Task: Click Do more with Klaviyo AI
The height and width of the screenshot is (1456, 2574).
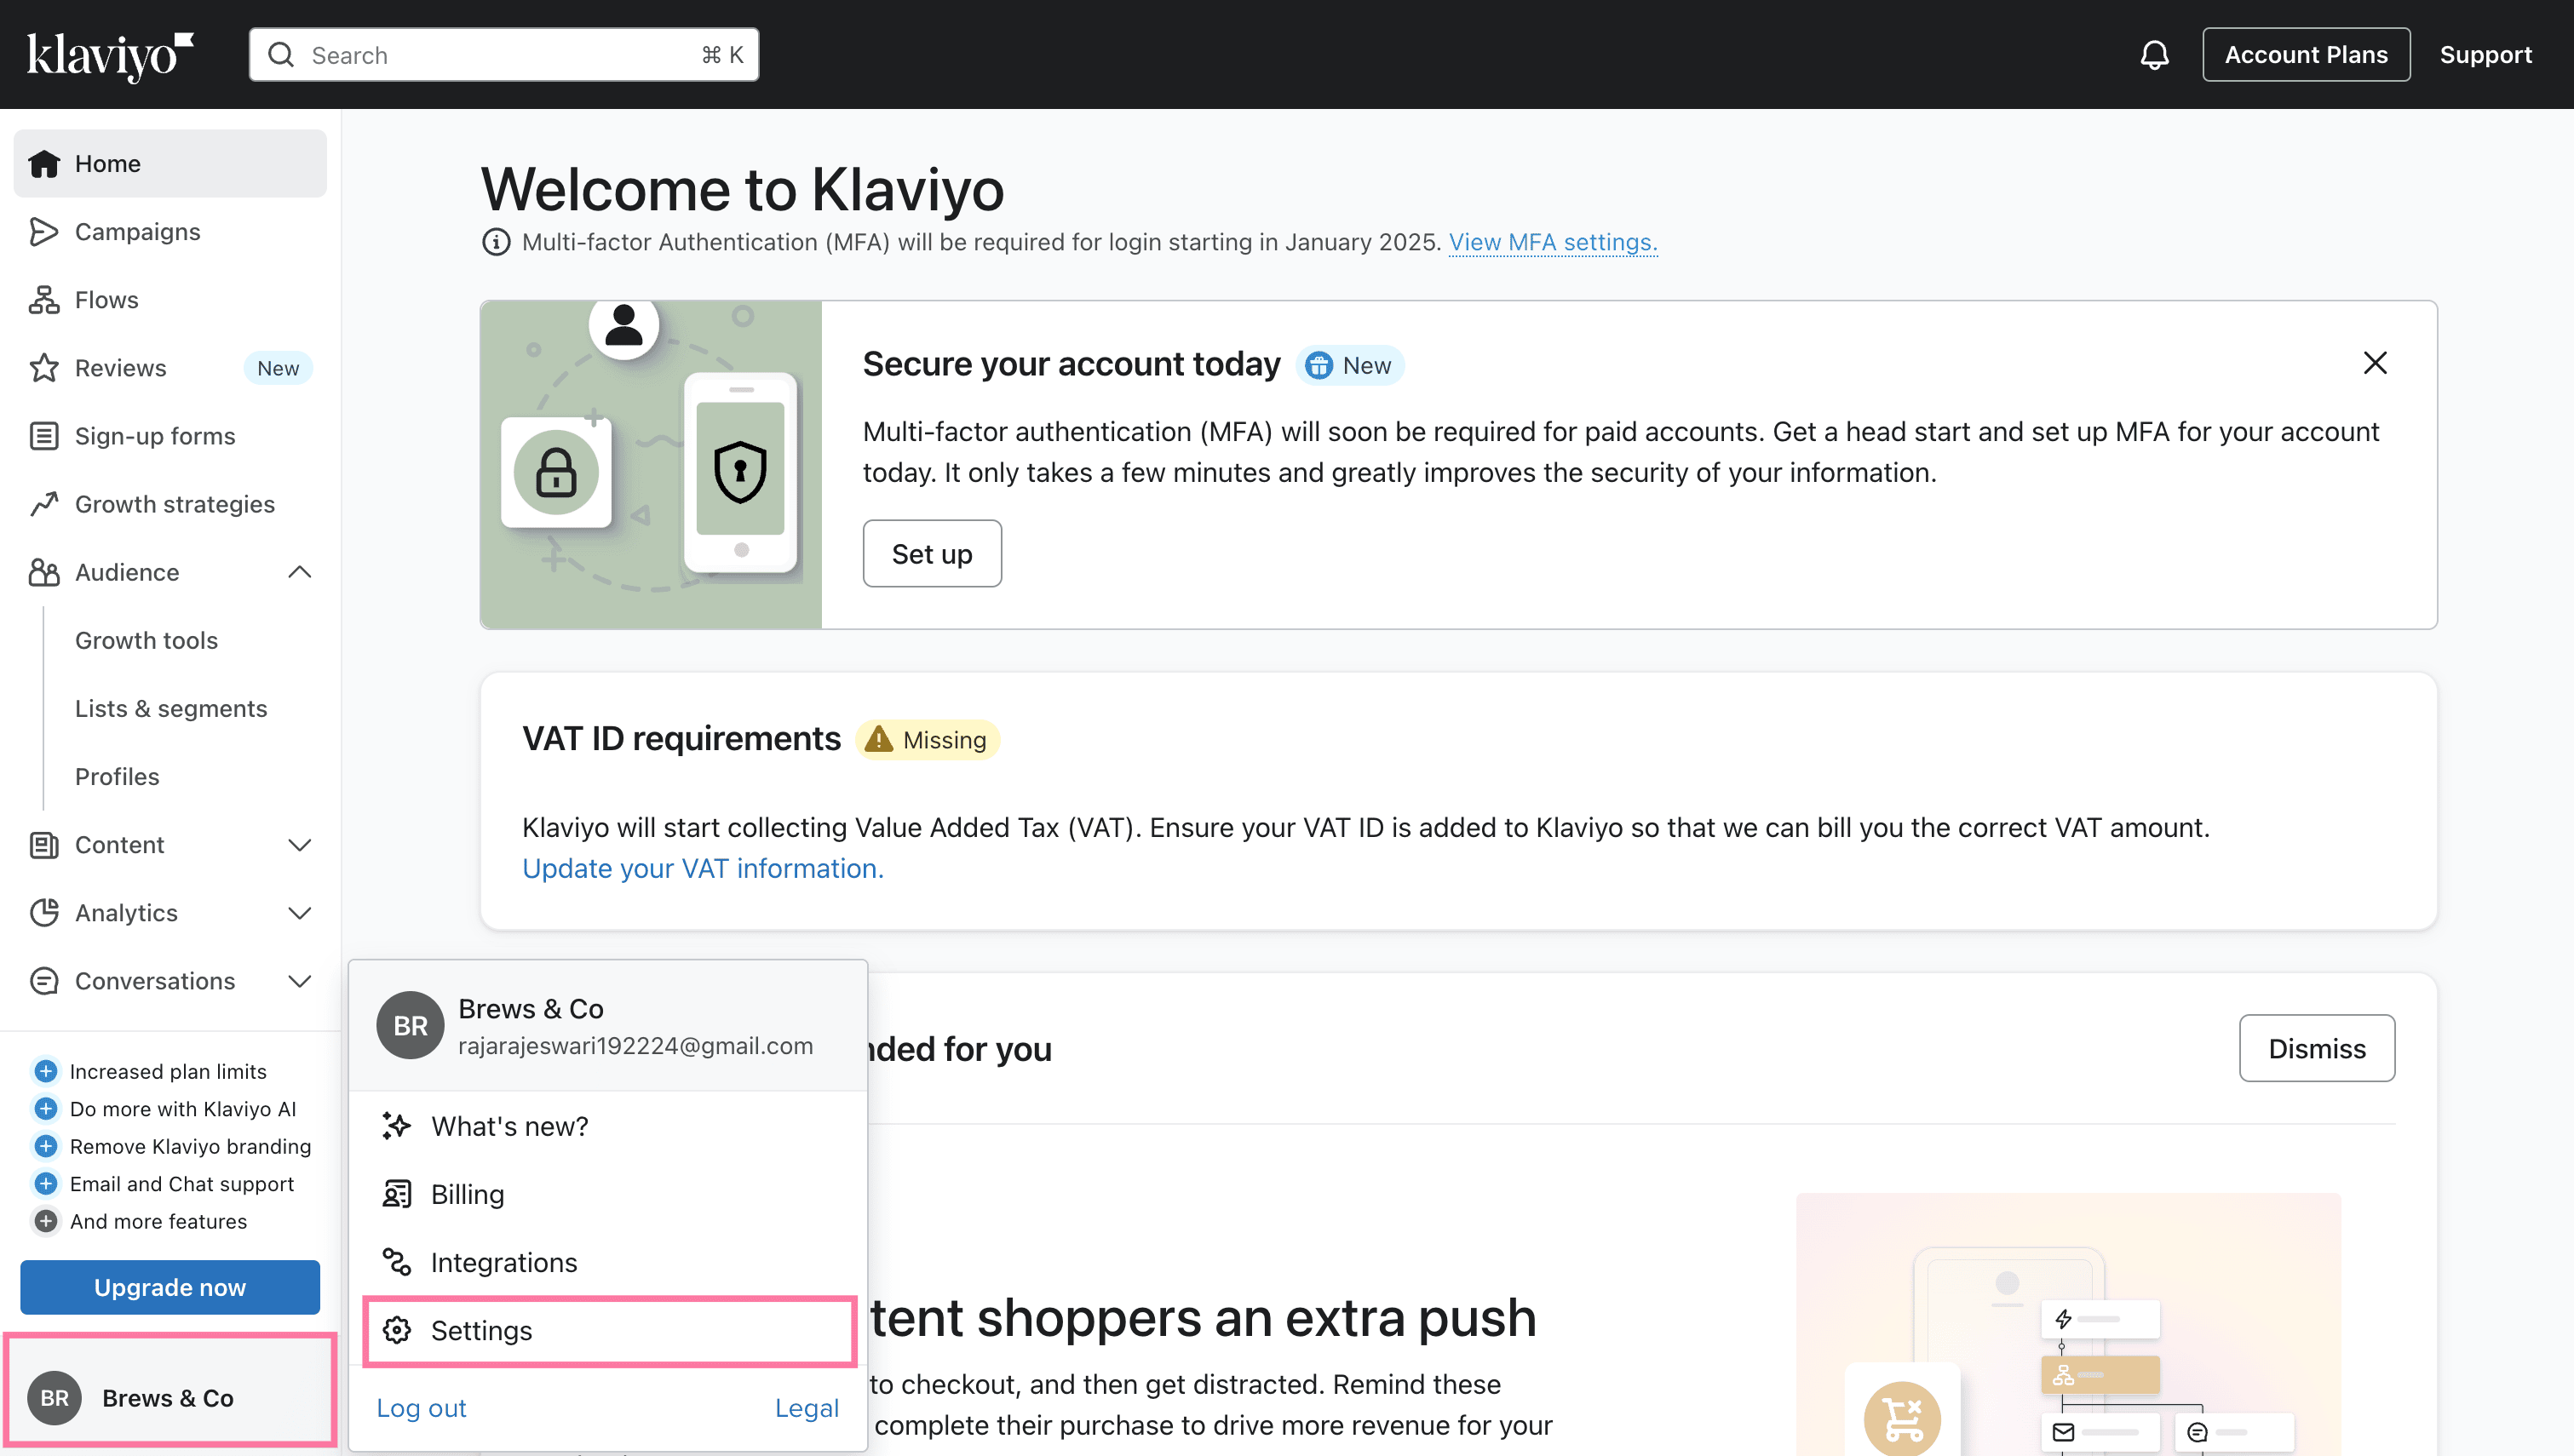Action: tap(183, 1109)
